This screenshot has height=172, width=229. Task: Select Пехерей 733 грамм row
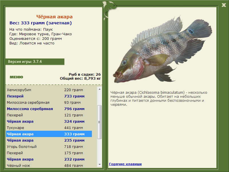pos(49,96)
